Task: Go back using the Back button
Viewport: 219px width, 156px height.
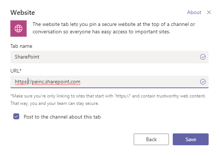Action: (151, 139)
